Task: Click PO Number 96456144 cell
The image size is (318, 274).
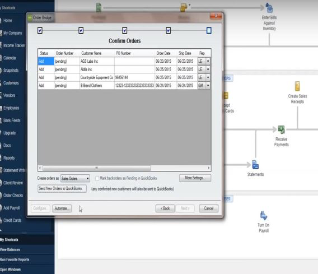Action: [134, 77]
